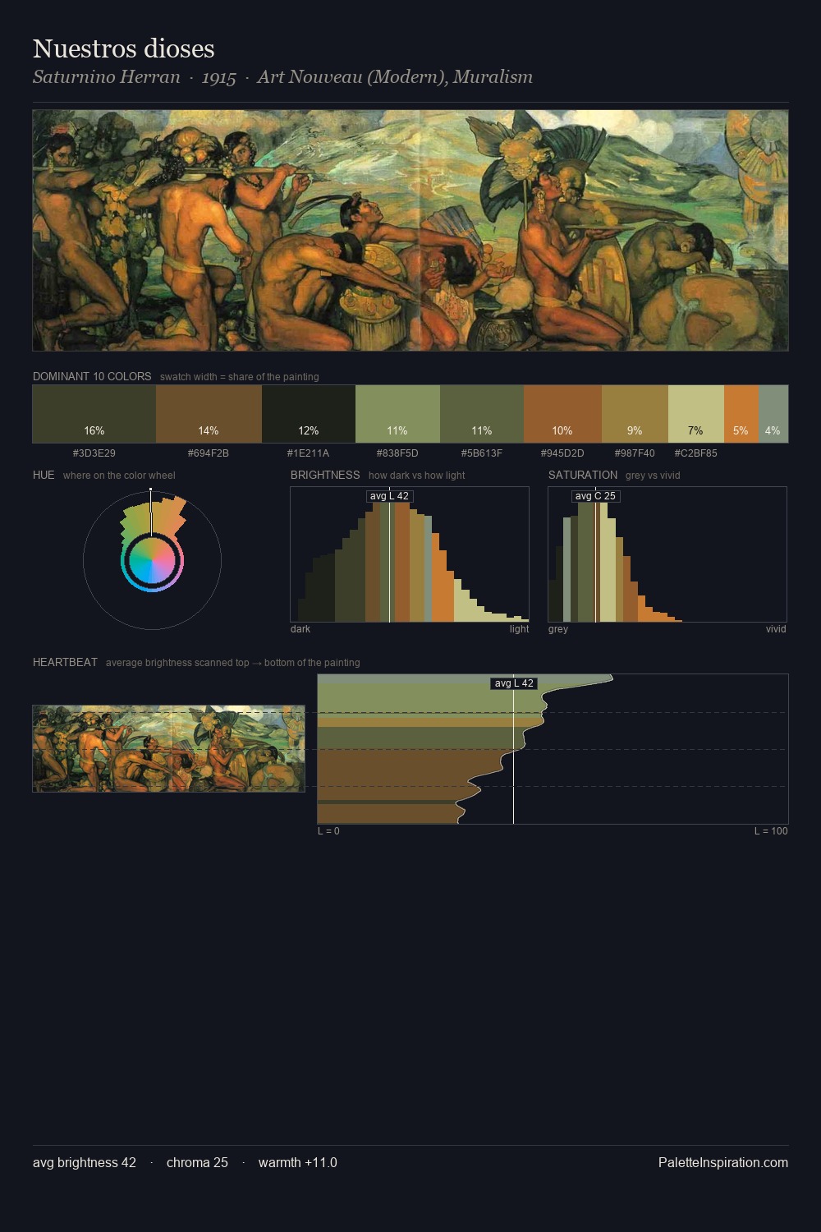Click the HUE section heading

tap(44, 476)
